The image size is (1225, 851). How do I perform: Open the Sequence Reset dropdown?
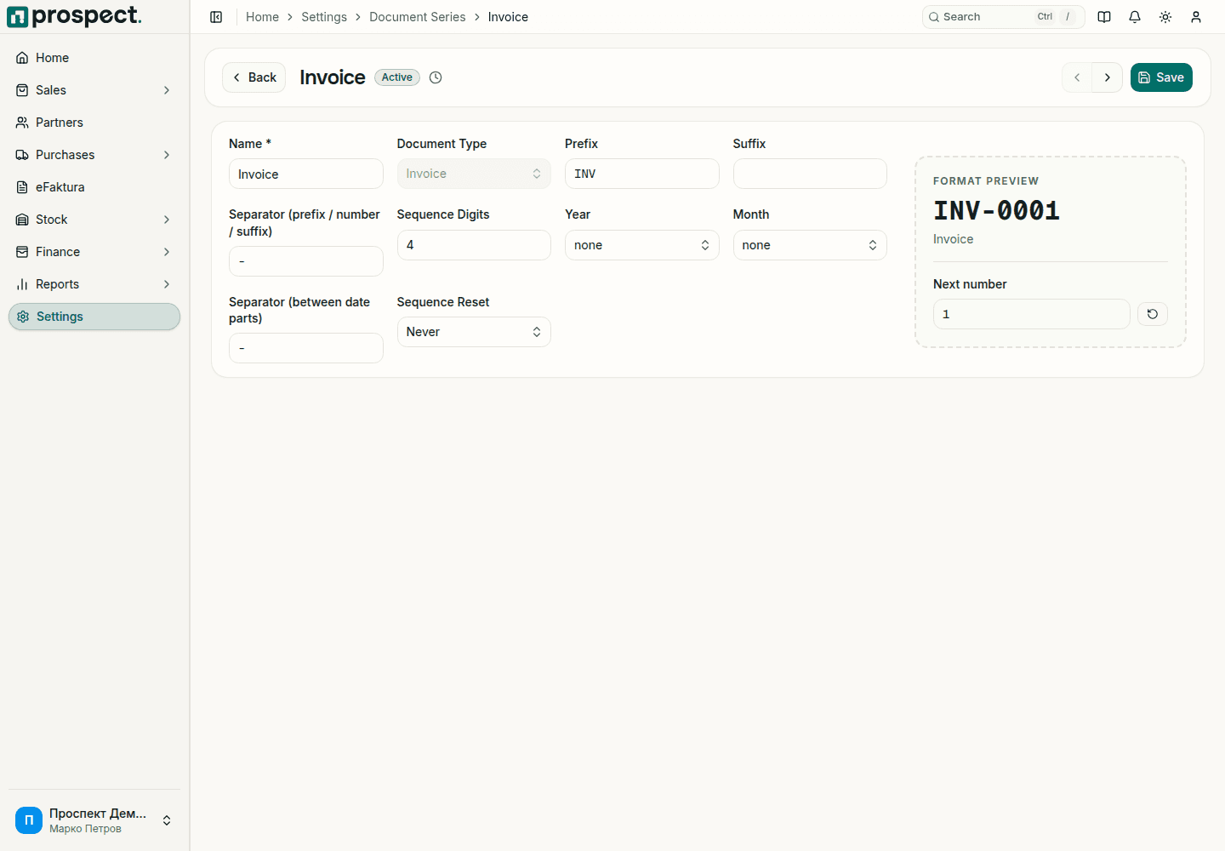474,332
